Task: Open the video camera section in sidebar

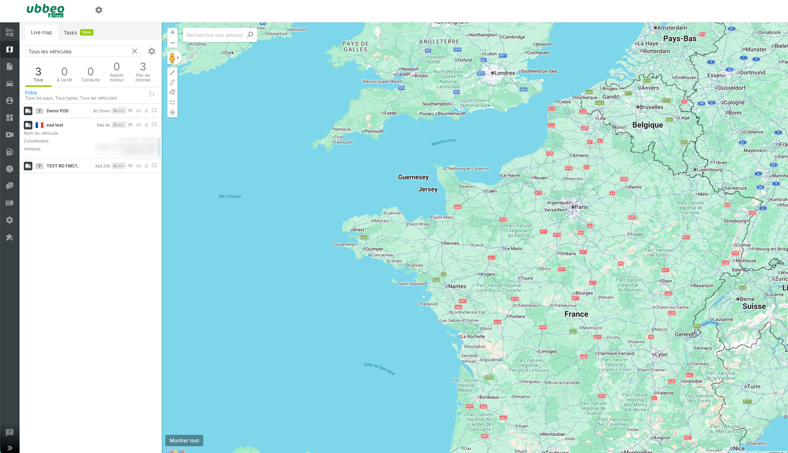Action: click(10, 135)
